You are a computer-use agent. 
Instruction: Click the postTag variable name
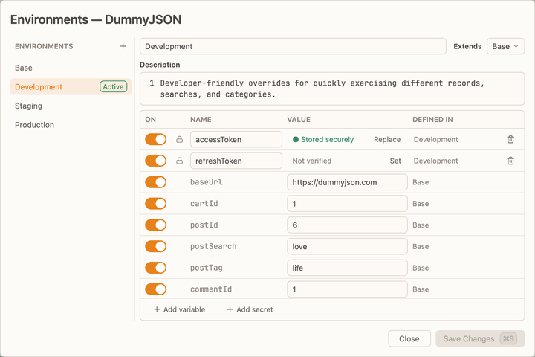point(207,268)
